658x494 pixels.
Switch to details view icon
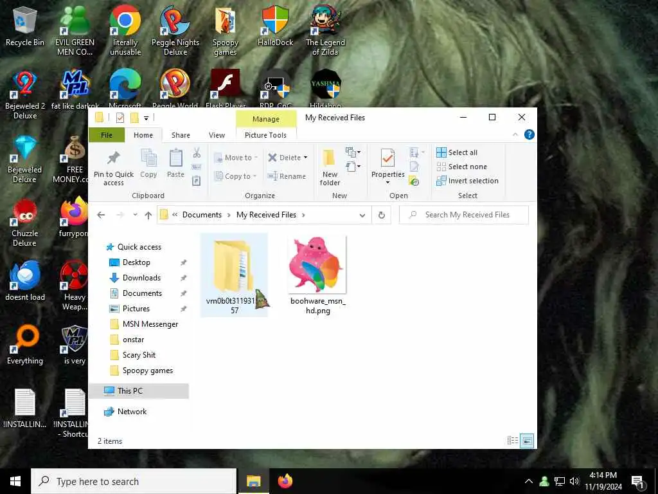pyautogui.click(x=513, y=440)
